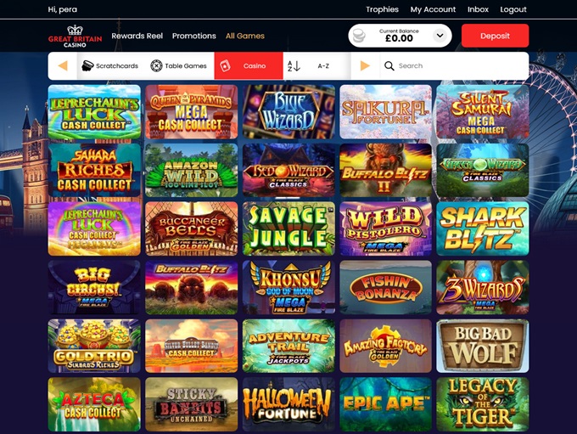Select the Table Games category

pos(178,66)
